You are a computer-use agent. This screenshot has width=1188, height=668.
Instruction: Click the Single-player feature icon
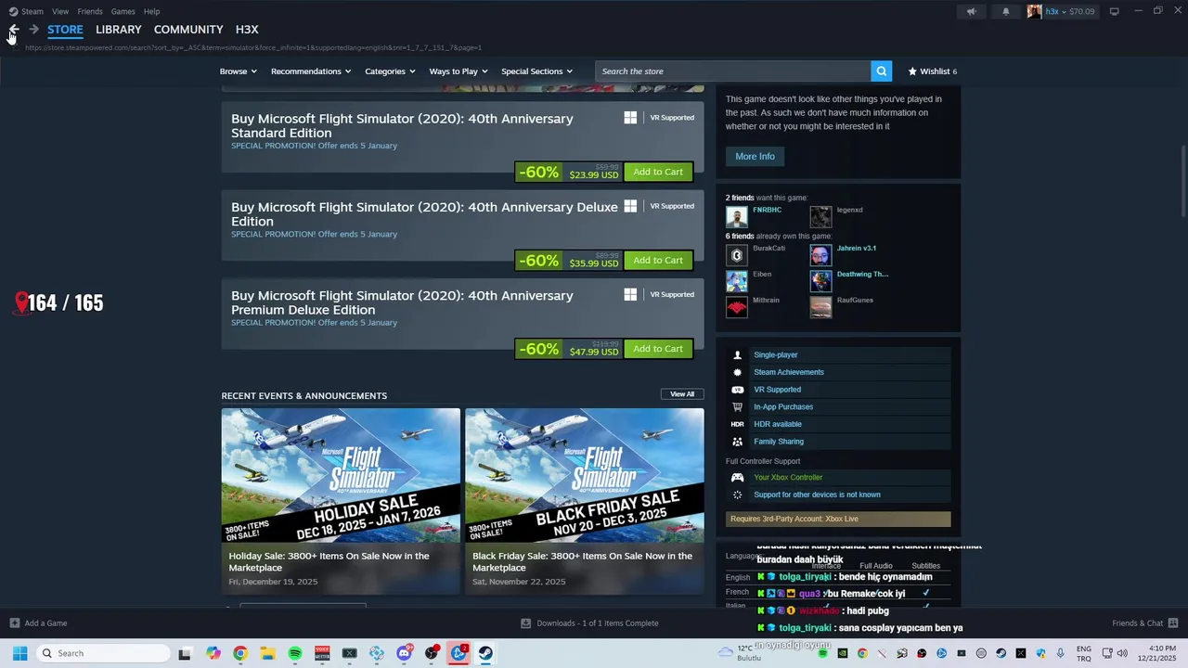(738, 355)
